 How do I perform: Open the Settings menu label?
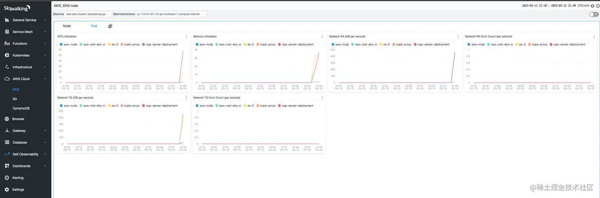tap(18, 190)
